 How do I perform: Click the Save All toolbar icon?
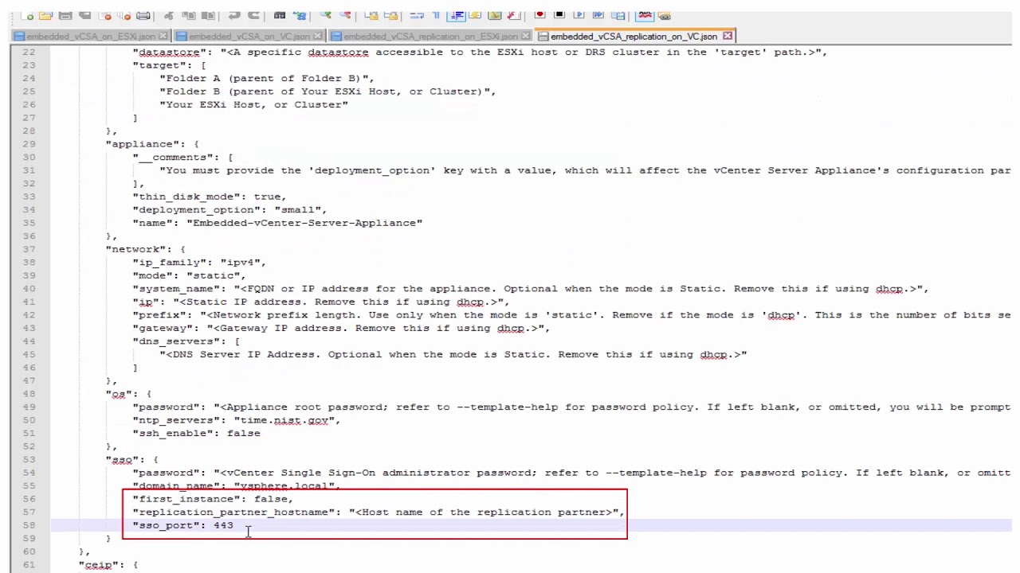click(x=84, y=15)
